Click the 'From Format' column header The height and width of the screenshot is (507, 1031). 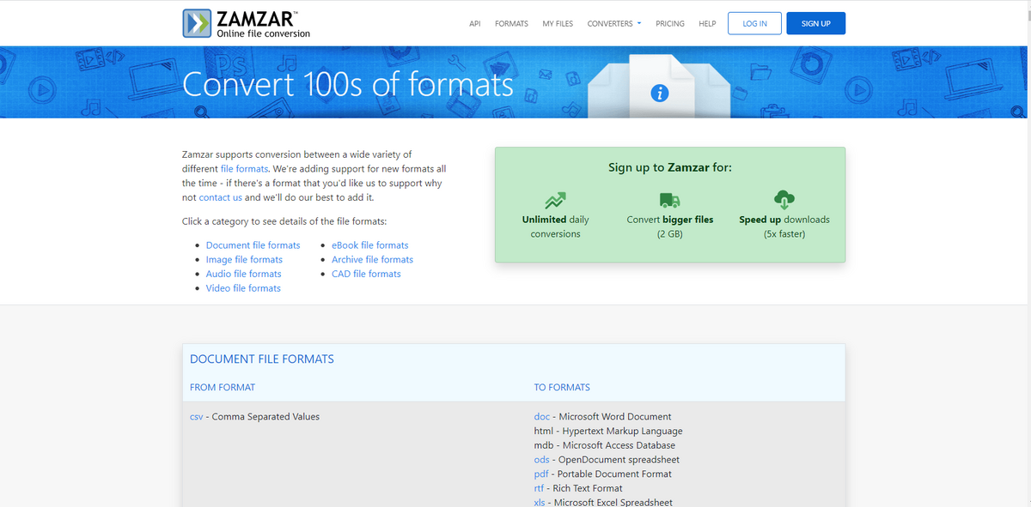tap(223, 388)
